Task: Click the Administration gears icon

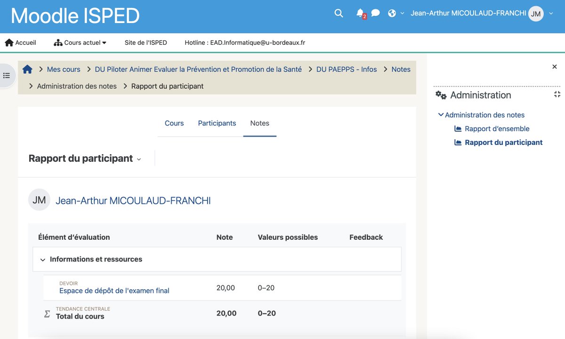Action: pos(441,95)
